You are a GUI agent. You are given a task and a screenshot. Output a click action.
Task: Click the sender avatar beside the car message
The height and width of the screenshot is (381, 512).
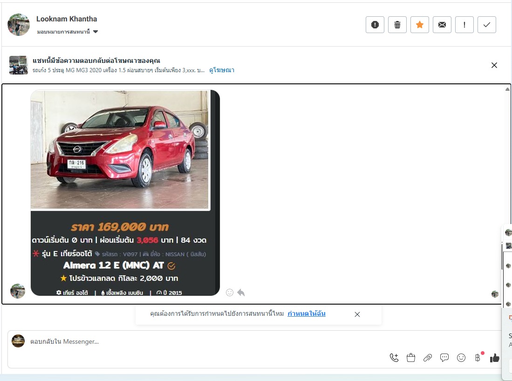tap(18, 291)
